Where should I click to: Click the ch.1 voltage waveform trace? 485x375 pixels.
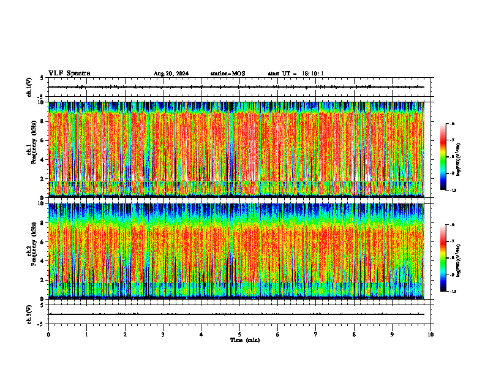236,87
